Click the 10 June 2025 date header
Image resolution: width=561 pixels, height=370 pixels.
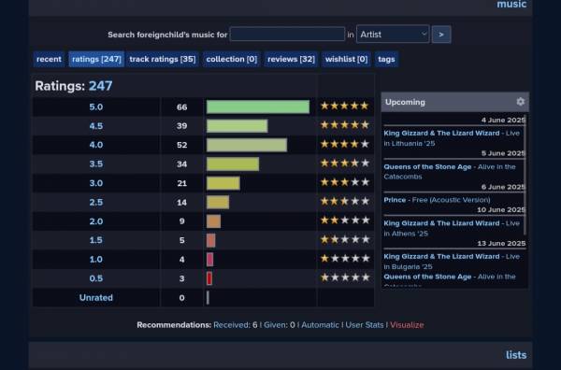pyautogui.click(x=501, y=210)
